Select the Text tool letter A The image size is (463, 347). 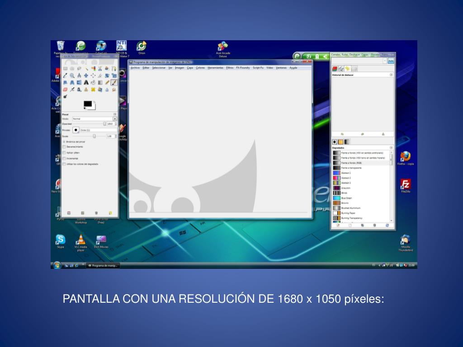(x=86, y=83)
